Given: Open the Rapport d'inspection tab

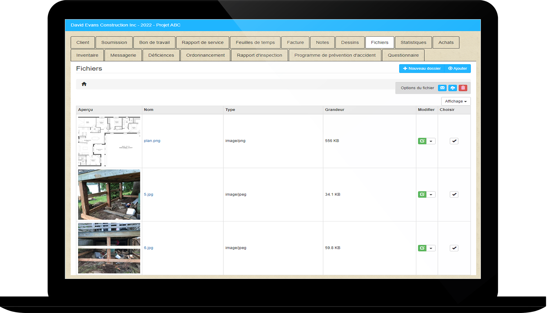Looking at the screenshot, I should (x=259, y=55).
